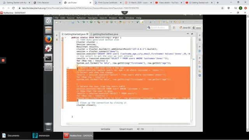Click the Save toolbar icon
The image size is (249, 140).
coord(73,22)
